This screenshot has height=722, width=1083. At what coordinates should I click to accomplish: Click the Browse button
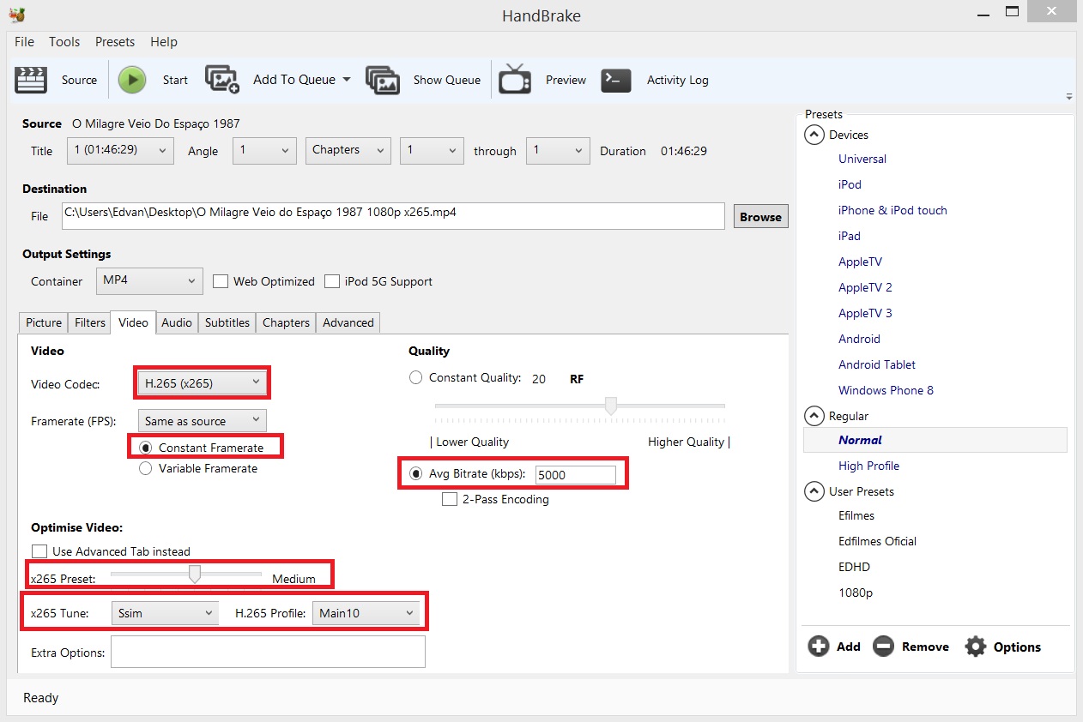click(x=760, y=217)
